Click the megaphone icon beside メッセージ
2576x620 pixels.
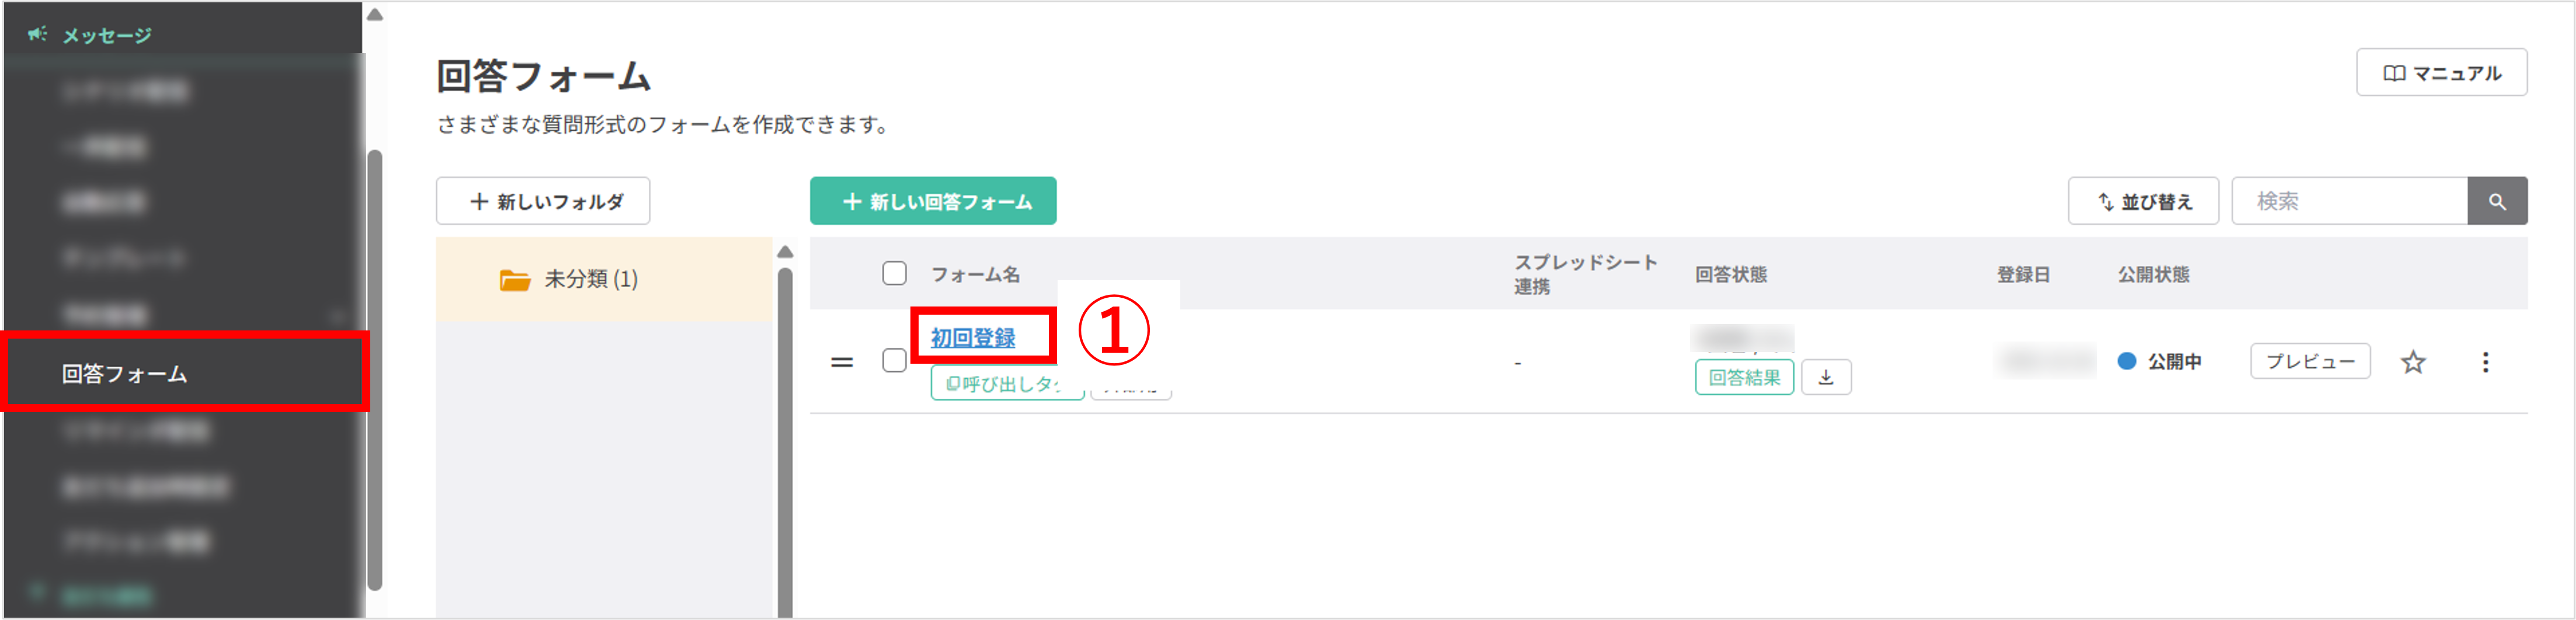(x=36, y=33)
